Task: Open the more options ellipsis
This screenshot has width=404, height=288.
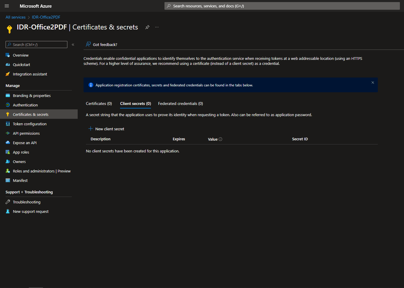Action: (x=157, y=27)
